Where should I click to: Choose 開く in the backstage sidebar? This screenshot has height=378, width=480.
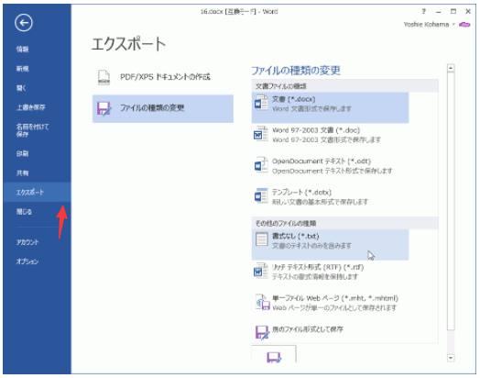tap(21, 88)
